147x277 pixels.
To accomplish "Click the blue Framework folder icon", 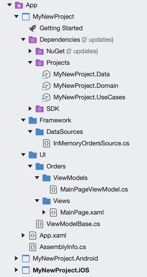I will [x=33, y=120].
